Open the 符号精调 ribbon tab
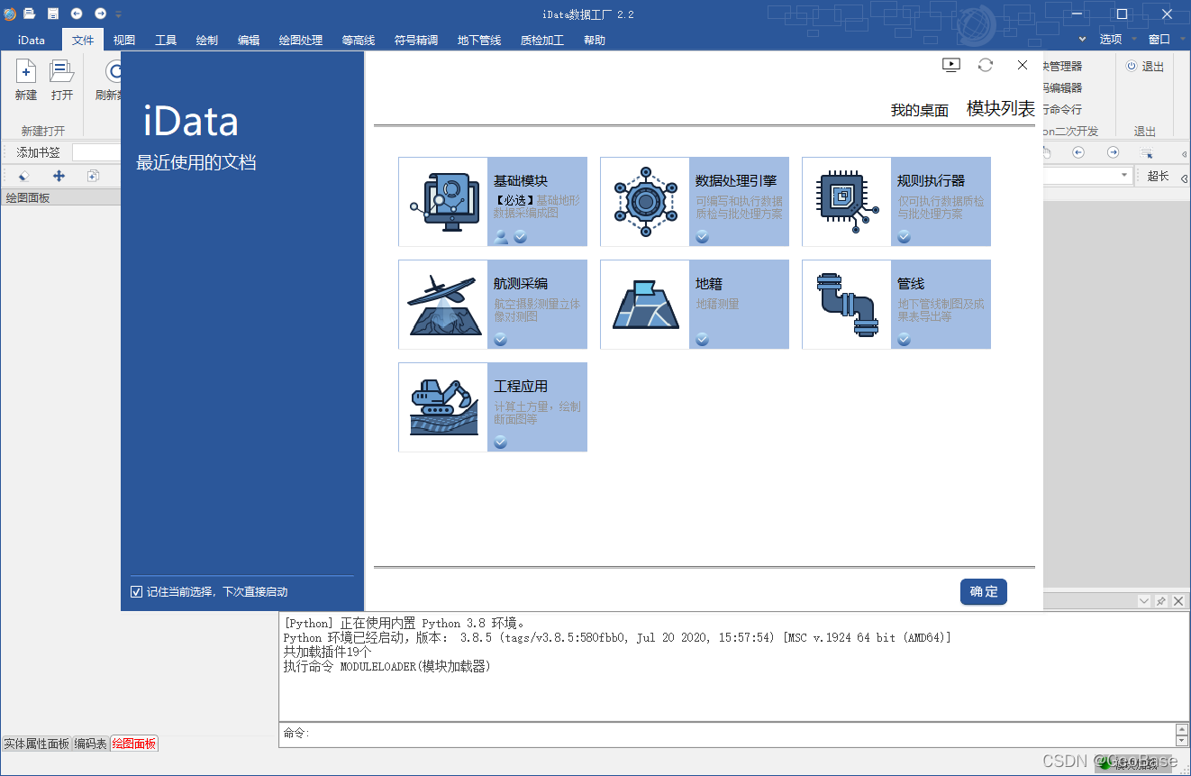 416,40
